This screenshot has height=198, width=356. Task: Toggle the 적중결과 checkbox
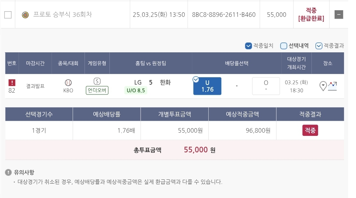coord(319,46)
